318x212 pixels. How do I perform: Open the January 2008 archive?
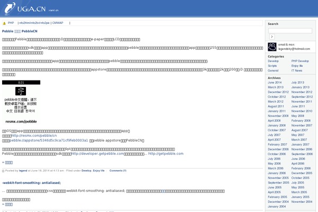277,126
